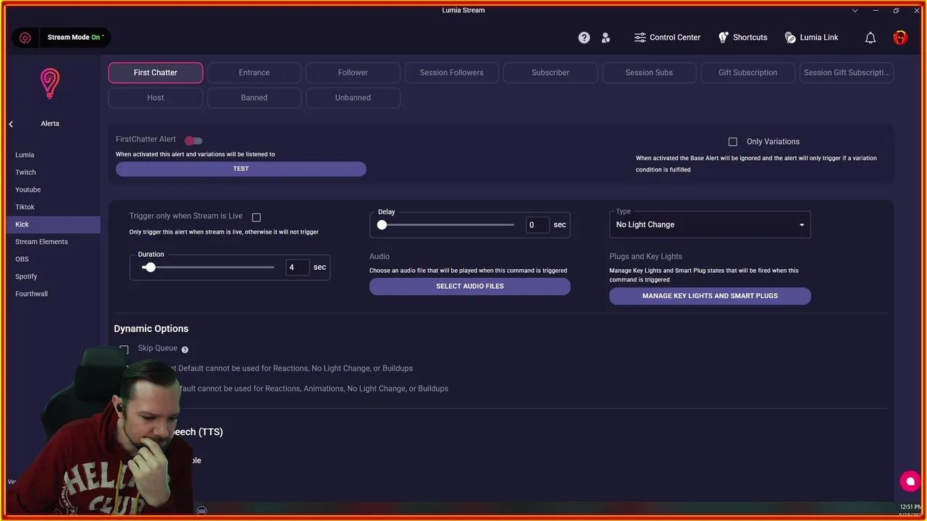Open the title bar dropdown chevron
This screenshot has width=927, height=521.
click(x=855, y=11)
